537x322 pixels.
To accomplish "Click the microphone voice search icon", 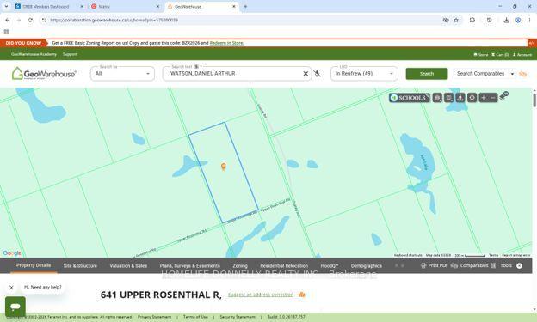I will point(318,74).
